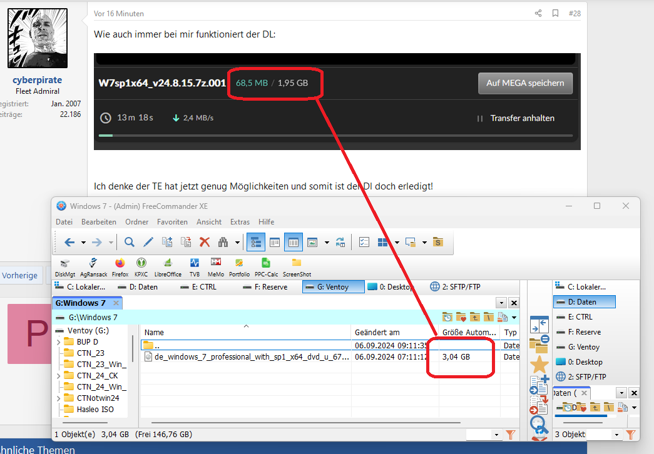Launch AgRansack shortcut
The width and height of the screenshot is (654, 454).
click(x=93, y=268)
